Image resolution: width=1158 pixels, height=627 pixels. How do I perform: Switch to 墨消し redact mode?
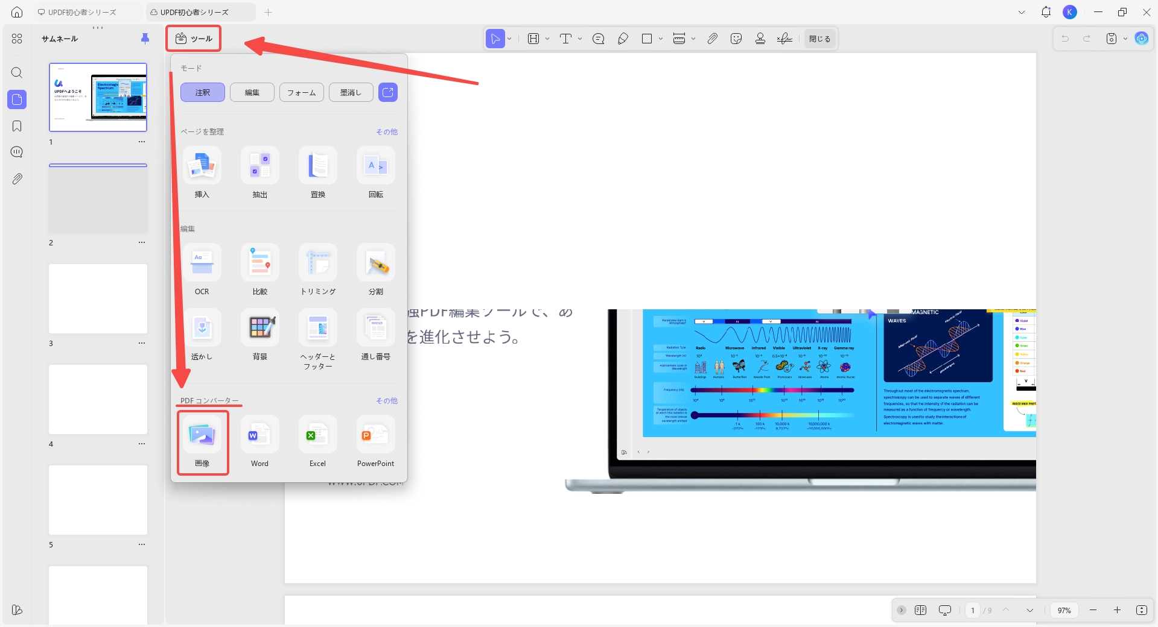351,92
